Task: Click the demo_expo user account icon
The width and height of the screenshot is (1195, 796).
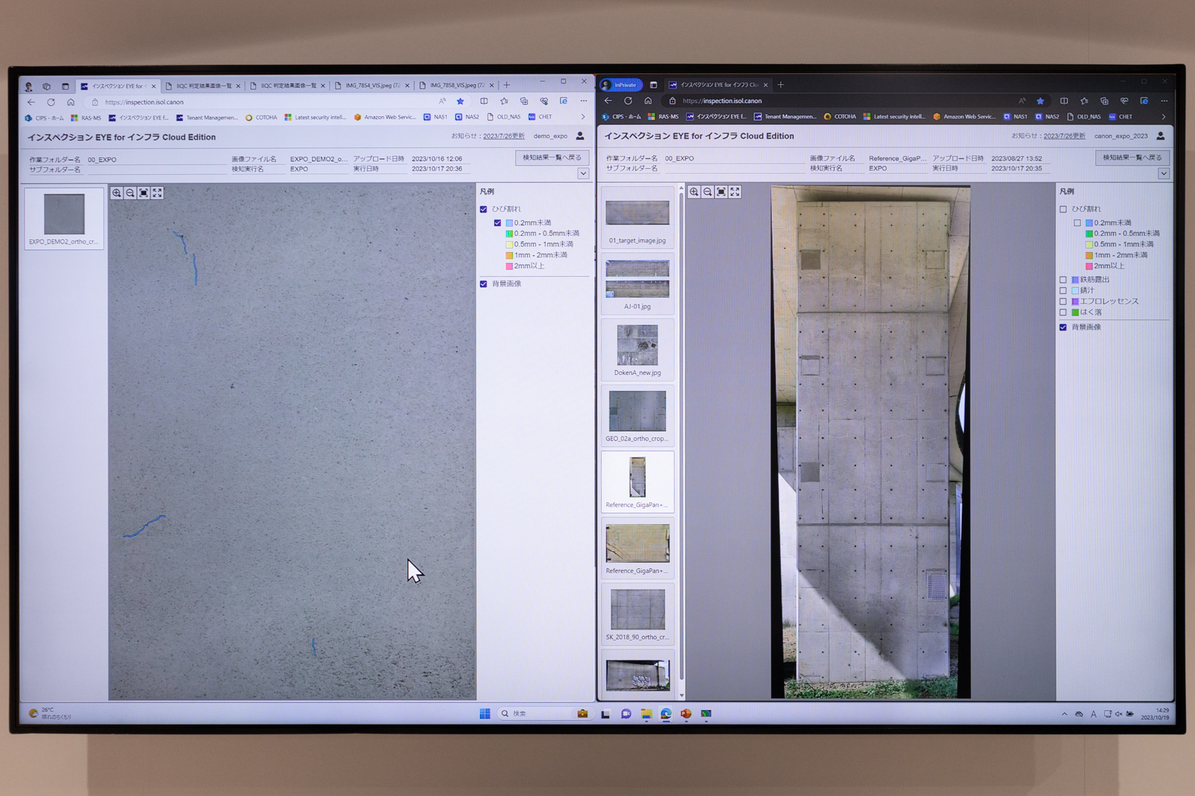Action: (x=580, y=136)
